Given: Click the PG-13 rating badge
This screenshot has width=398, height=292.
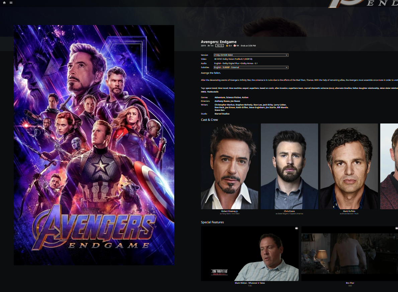Looking at the screenshot, I should coord(219,46).
